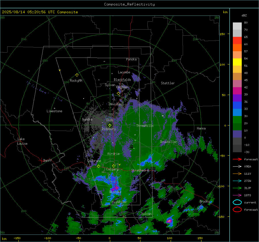Click the Sundre city label
The height and width of the screenshot is (242, 259).
tap(87, 119)
